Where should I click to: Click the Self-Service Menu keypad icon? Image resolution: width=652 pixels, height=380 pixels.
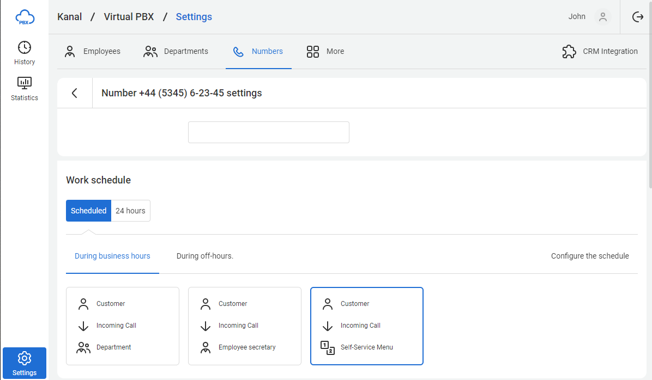(x=328, y=347)
